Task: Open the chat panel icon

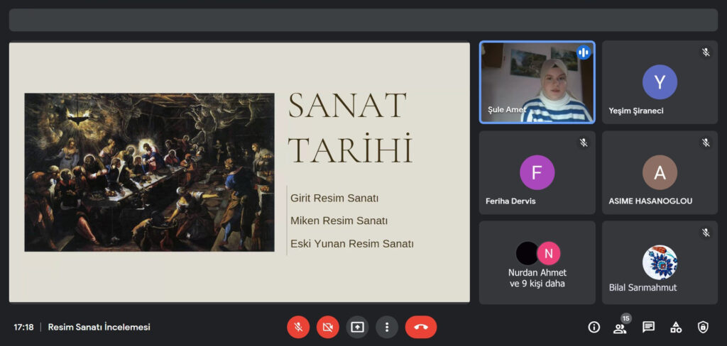Action: [648, 327]
